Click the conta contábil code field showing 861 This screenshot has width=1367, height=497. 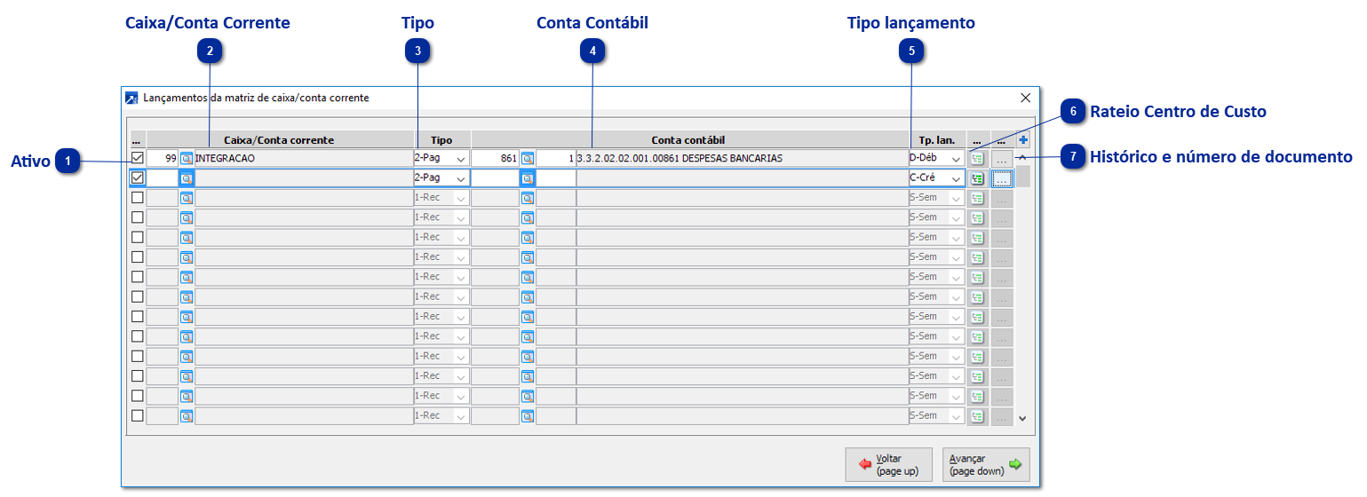click(495, 158)
